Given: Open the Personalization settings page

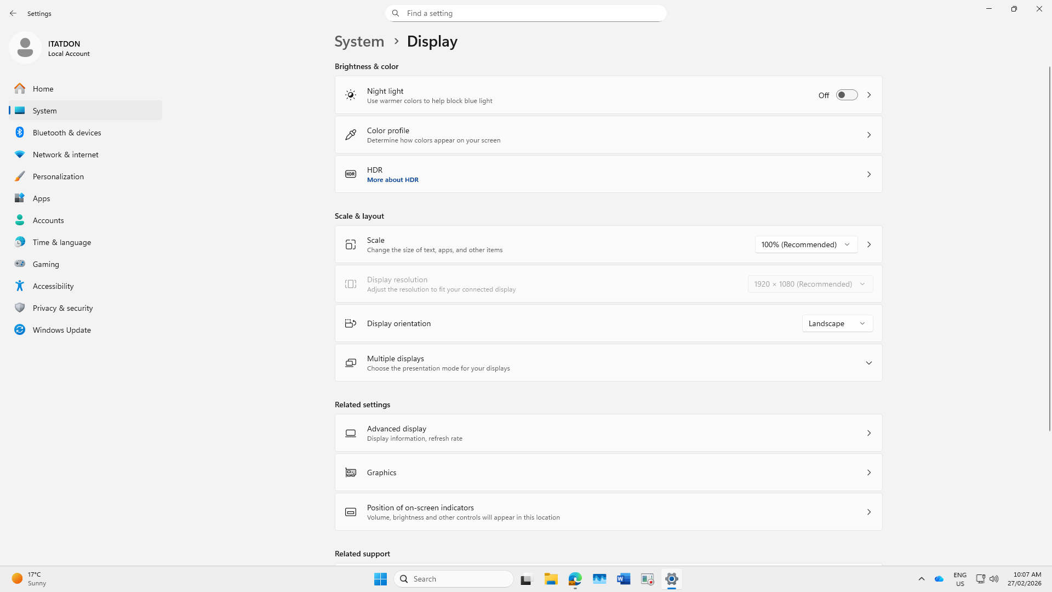Looking at the screenshot, I should pos(58,176).
